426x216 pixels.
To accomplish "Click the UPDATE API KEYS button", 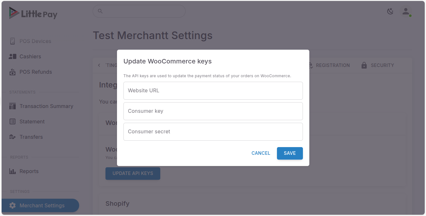I will [133, 173].
